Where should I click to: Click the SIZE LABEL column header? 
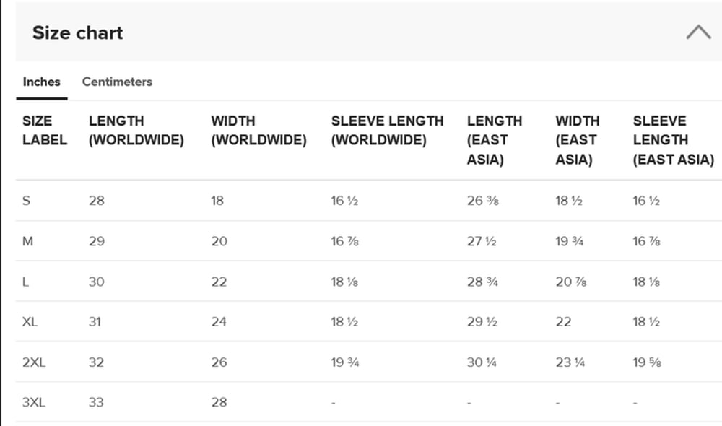(x=45, y=131)
